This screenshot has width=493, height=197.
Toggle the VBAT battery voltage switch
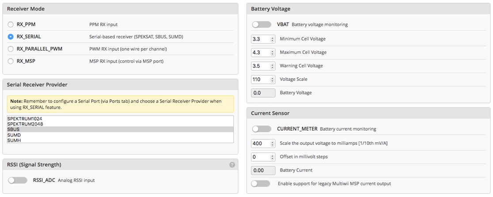[x=262, y=24]
